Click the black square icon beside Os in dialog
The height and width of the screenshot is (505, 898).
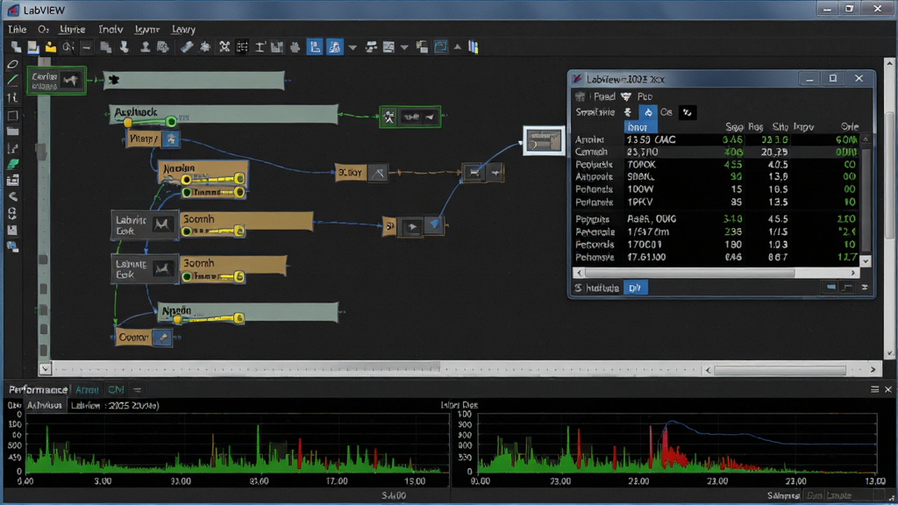tap(687, 113)
